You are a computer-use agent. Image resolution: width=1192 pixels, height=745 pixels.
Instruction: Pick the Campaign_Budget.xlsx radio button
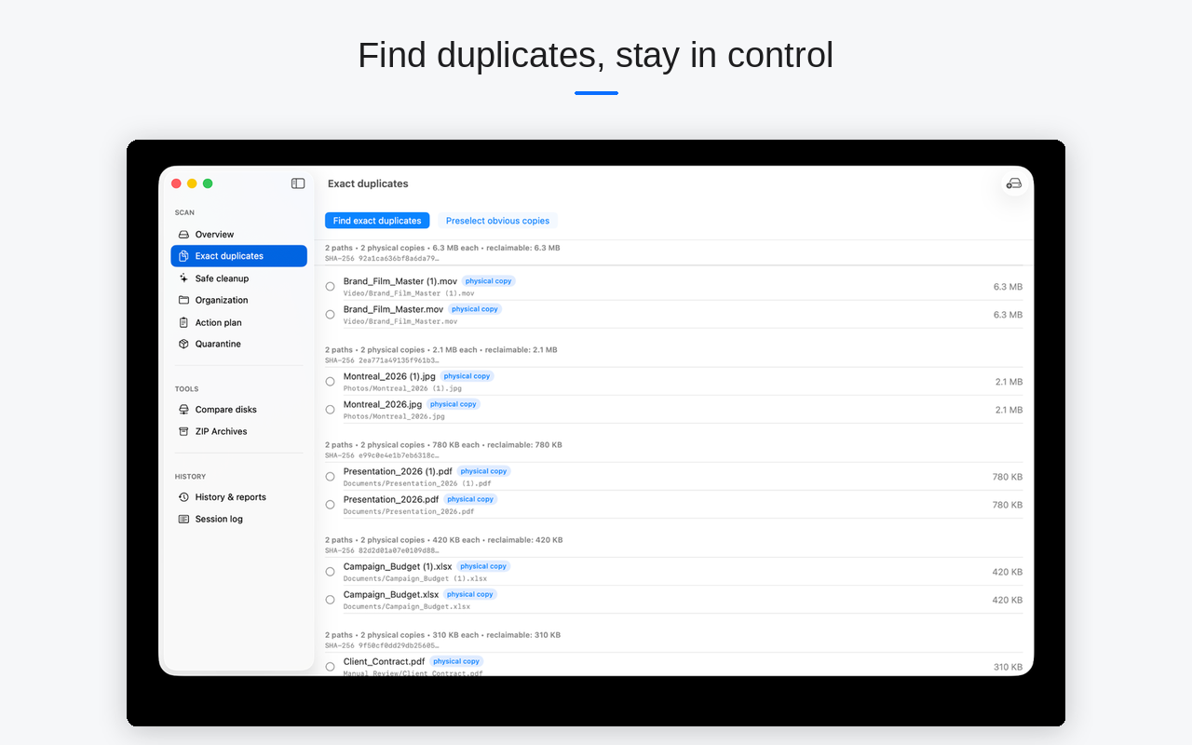click(330, 600)
